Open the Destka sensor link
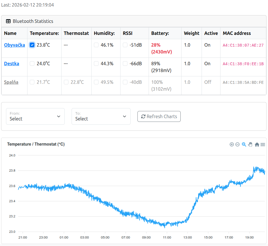The image size is (268, 246). [11, 64]
